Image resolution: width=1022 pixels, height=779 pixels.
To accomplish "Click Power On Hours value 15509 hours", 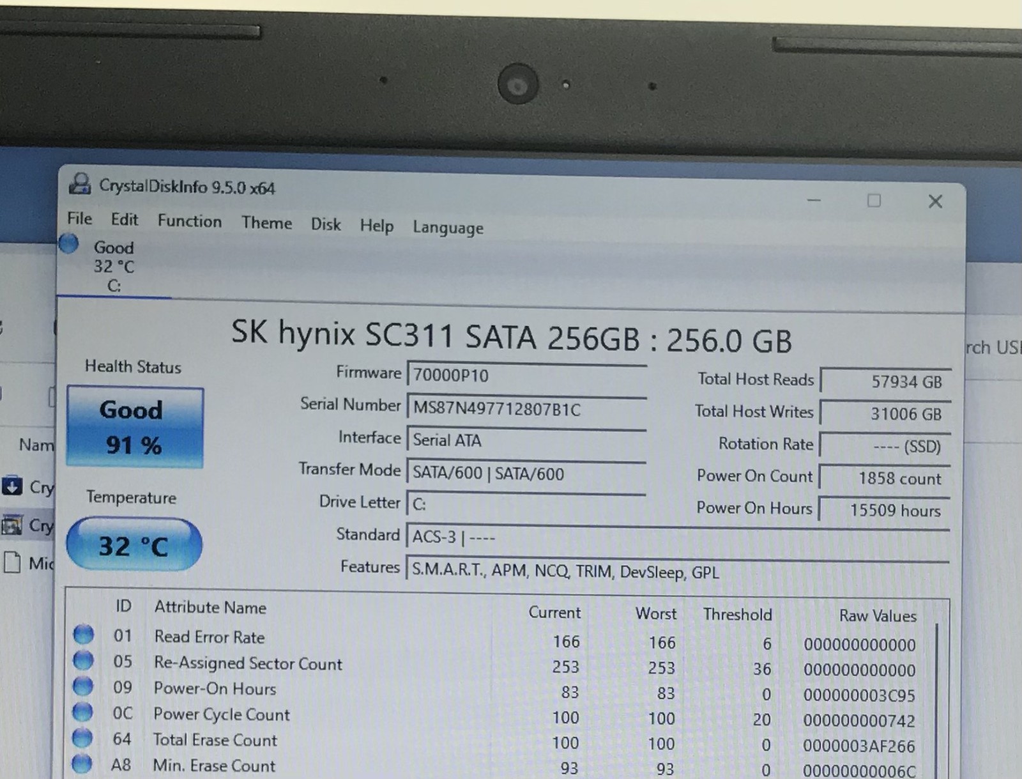I will (x=885, y=510).
